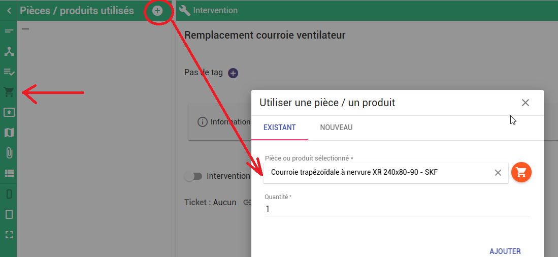Select the EXISTANT tab
Image resolution: width=558 pixels, height=257 pixels.
point(279,127)
